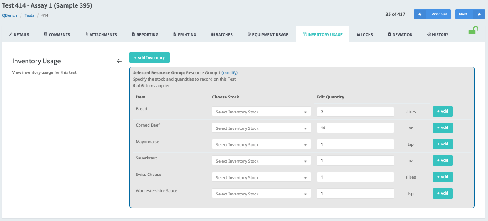Open the Attachments tab
The image size is (488, 221).
101,35
